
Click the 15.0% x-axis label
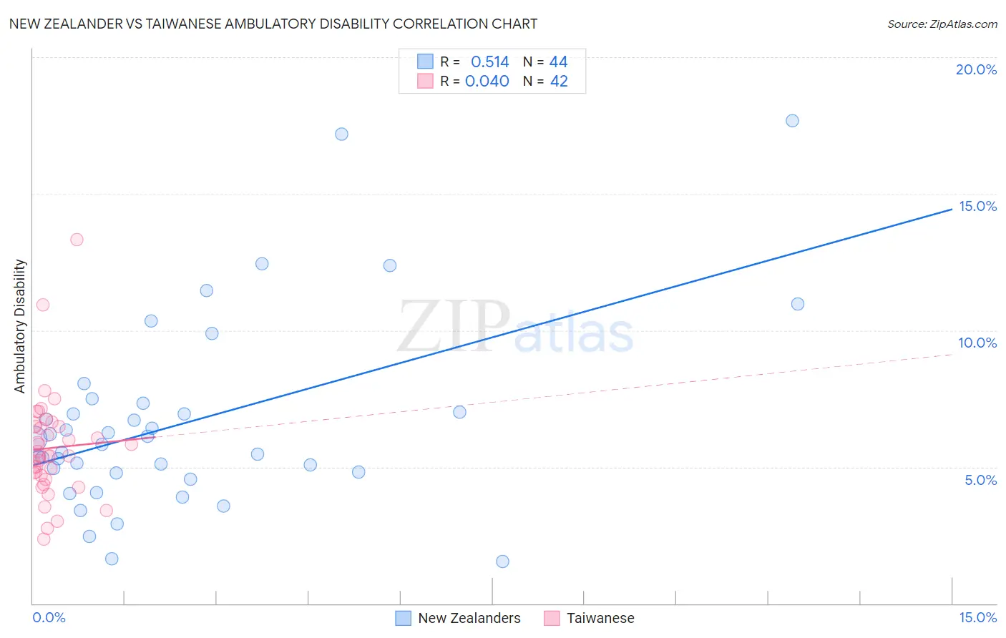(x=977, y=617)
